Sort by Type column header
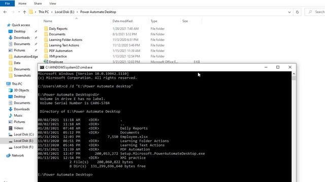The height and width of the screenshot is (182, 325). [x=154, y=21]
